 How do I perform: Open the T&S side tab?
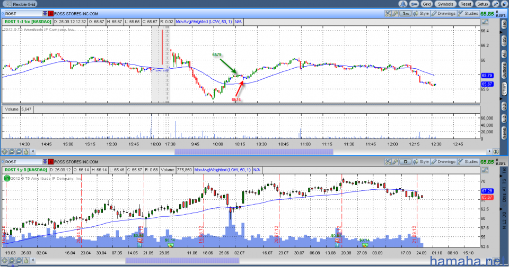(504, 41)
